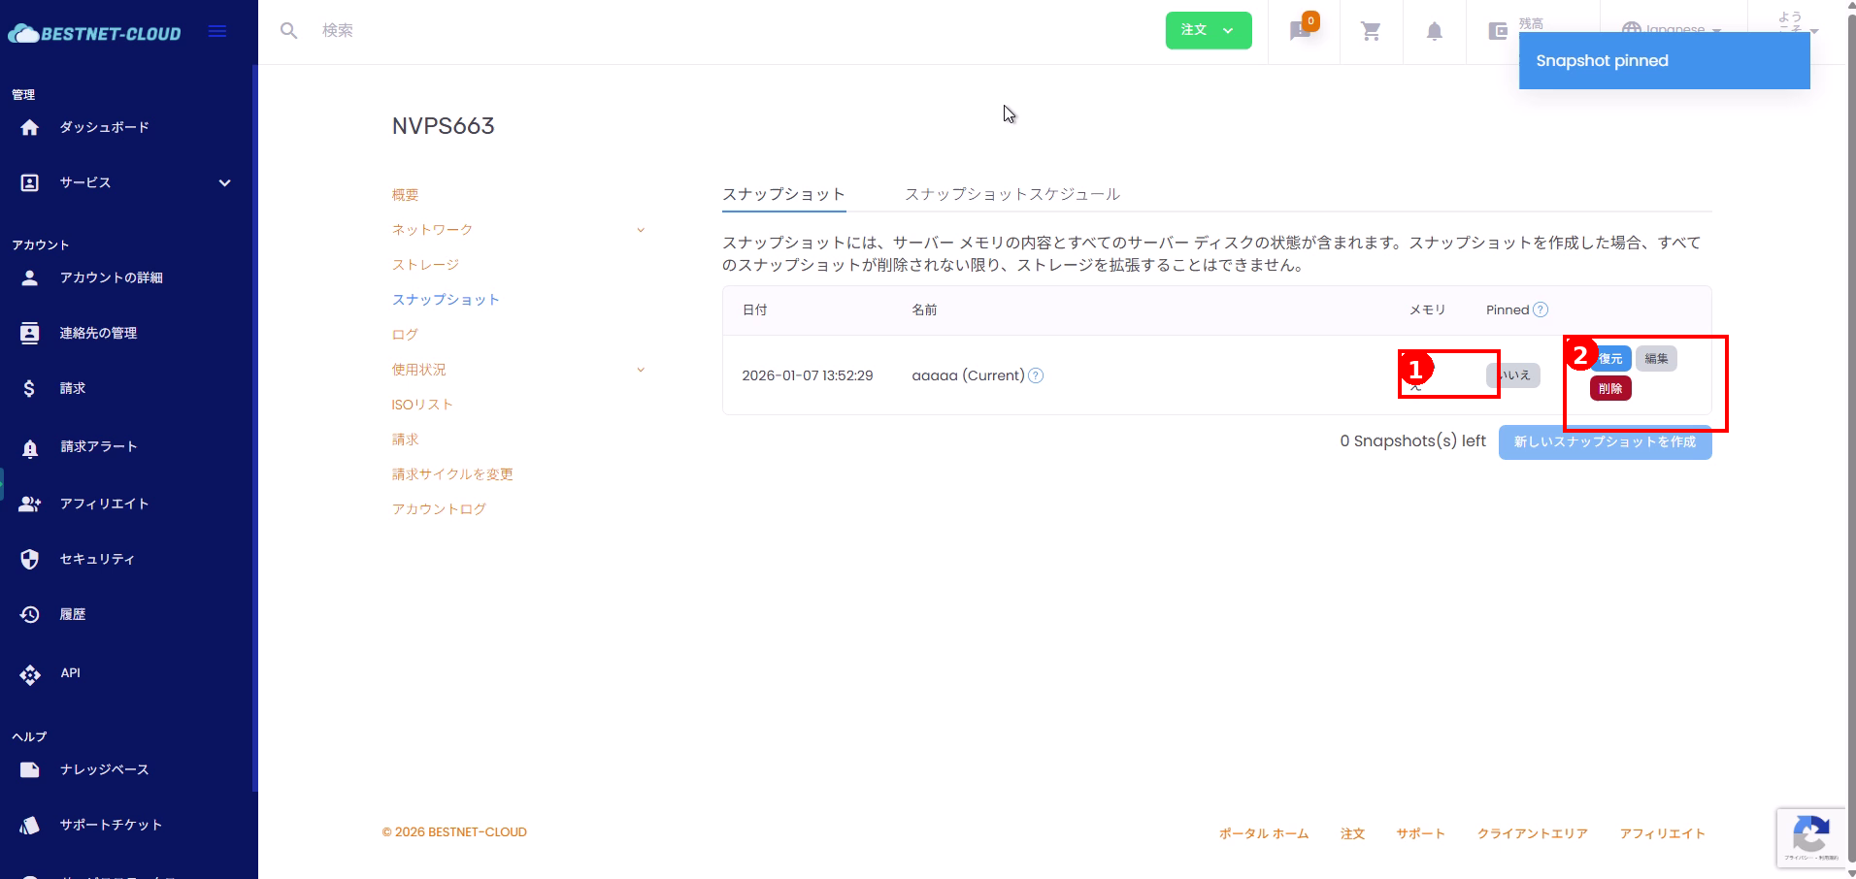The image size is (1856, 879).
Task: Click the red 削除 button
Action: pos(1610,389)
